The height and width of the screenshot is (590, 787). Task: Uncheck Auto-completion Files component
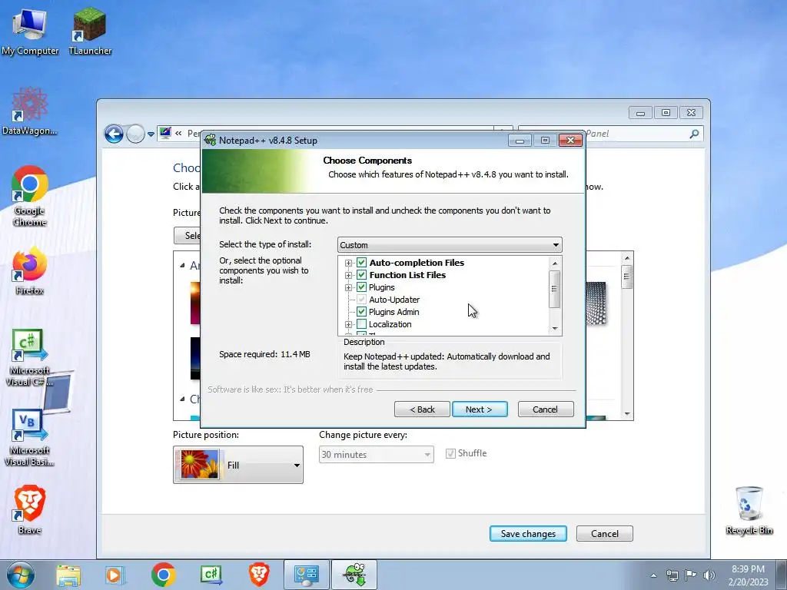(x=361, y=263)
